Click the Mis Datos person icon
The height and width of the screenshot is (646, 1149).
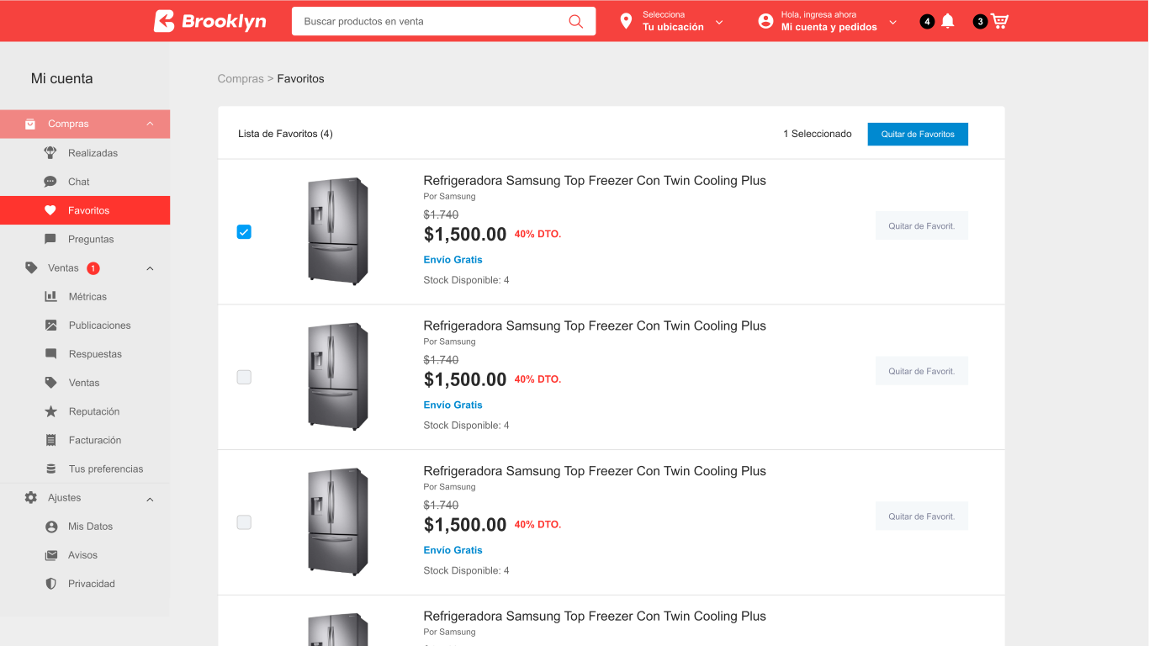(51, 527)
